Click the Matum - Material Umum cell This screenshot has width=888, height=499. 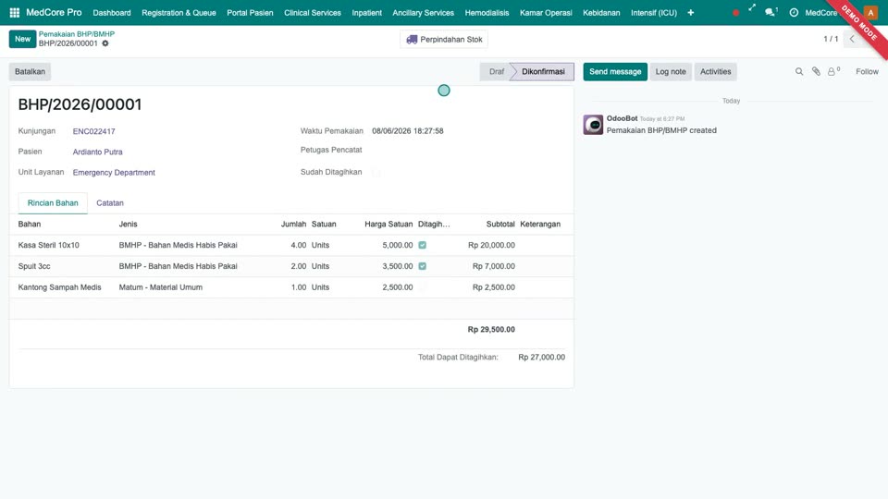click(x=161, y=287)
